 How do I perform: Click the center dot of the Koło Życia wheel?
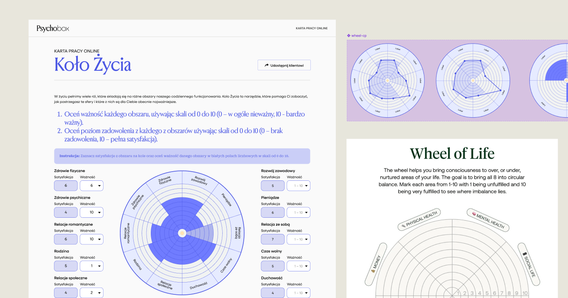pyautogui.click(x=182, y=233)
